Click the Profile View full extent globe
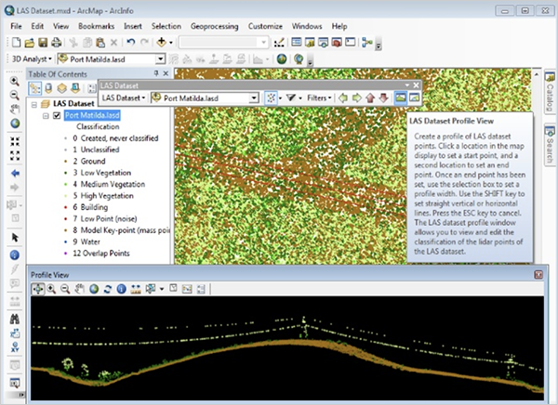 [94, 289]
